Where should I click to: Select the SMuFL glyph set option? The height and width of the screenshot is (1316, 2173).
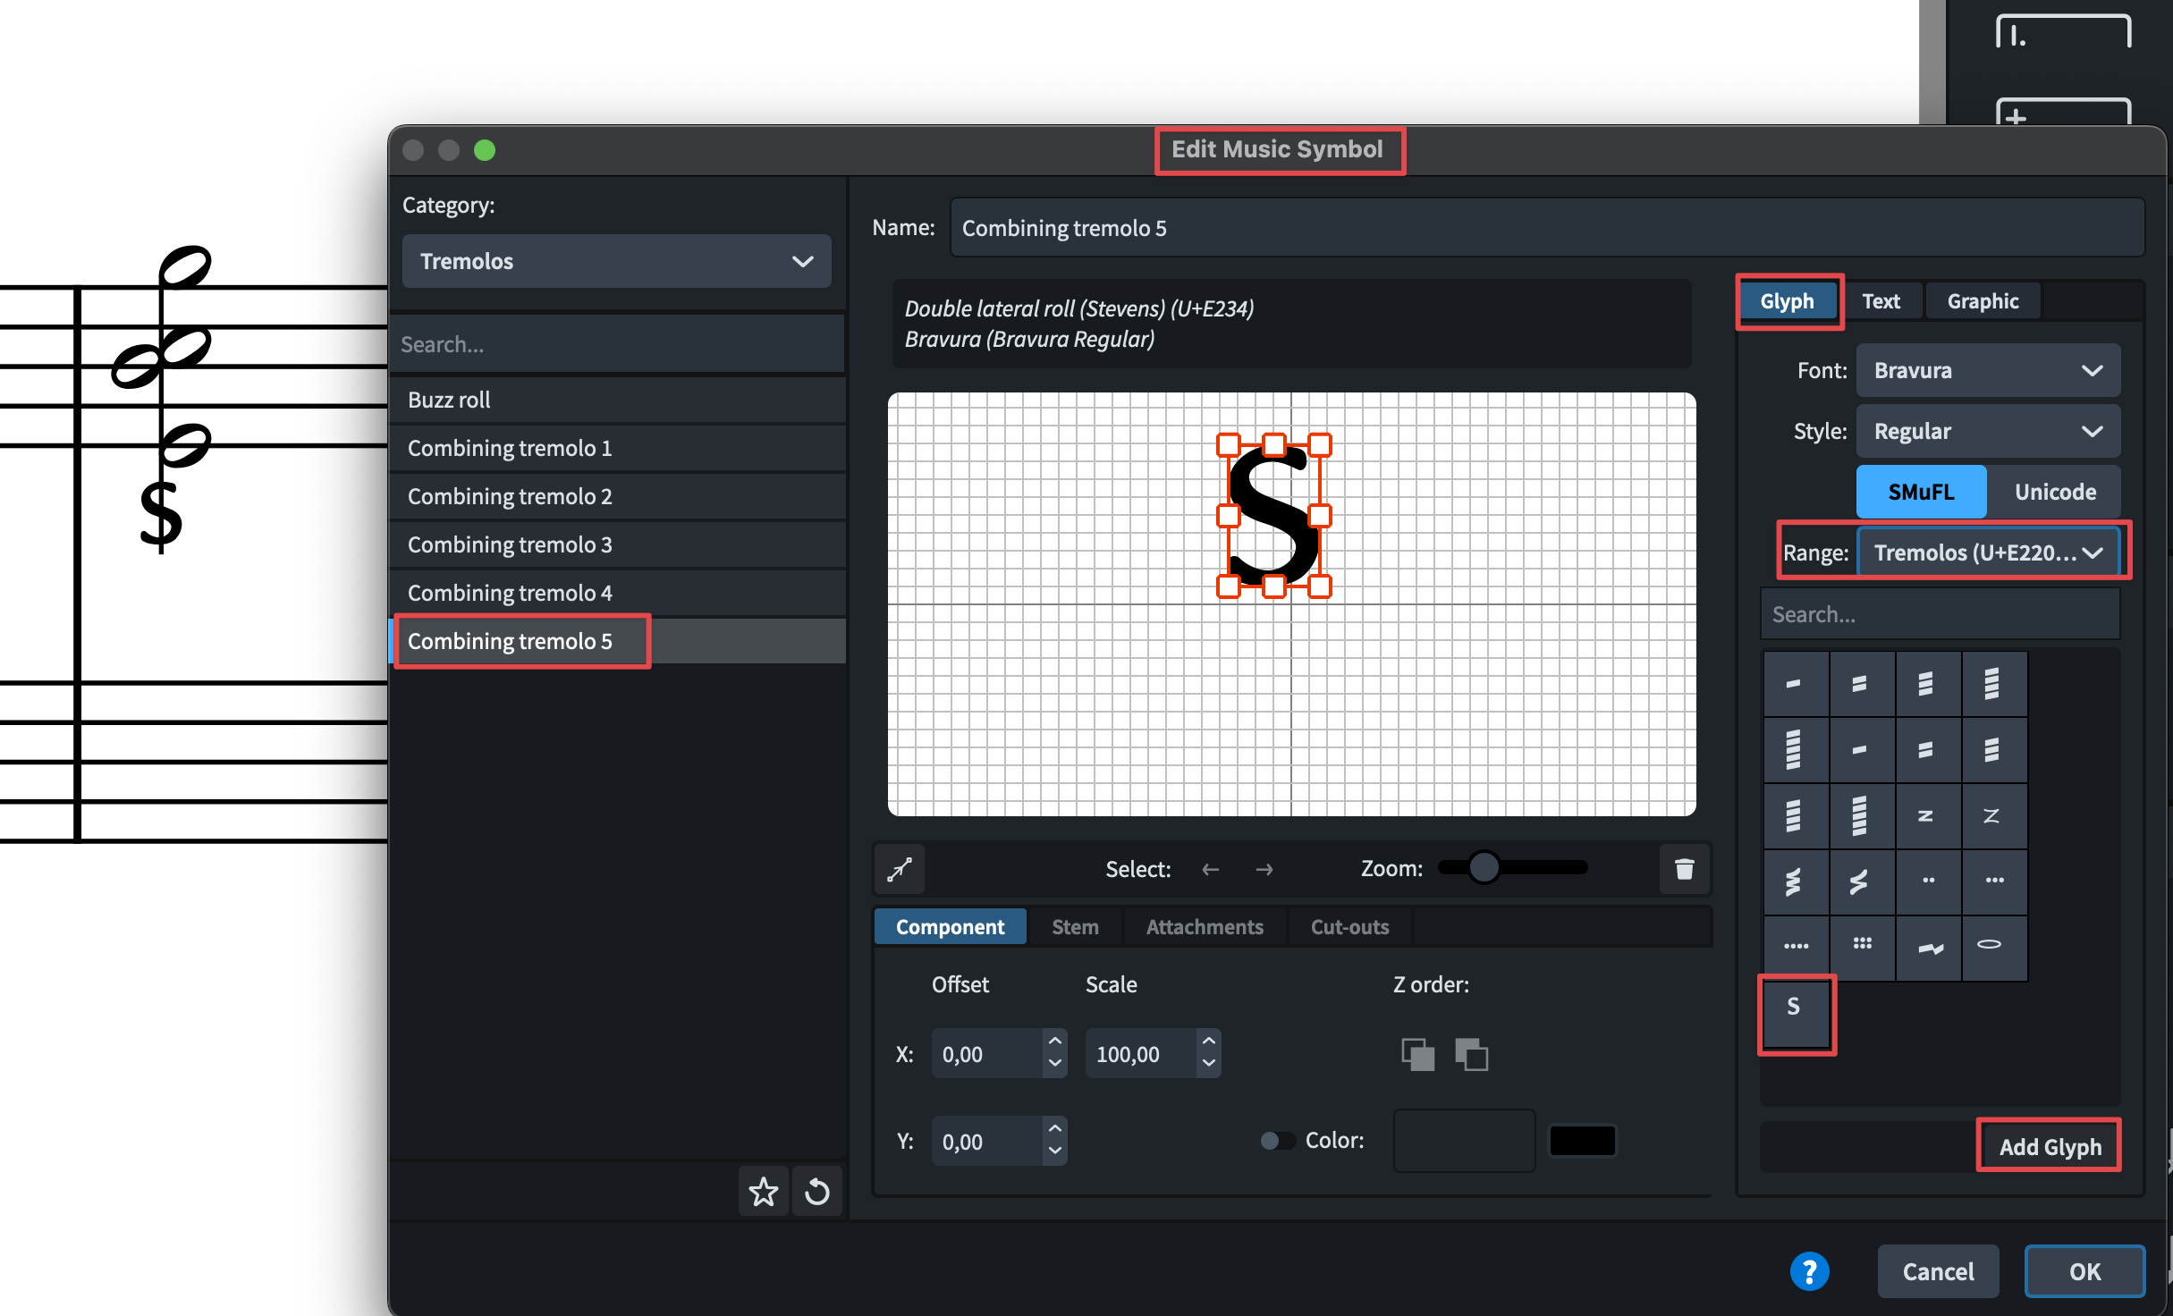coord(1921,492)
